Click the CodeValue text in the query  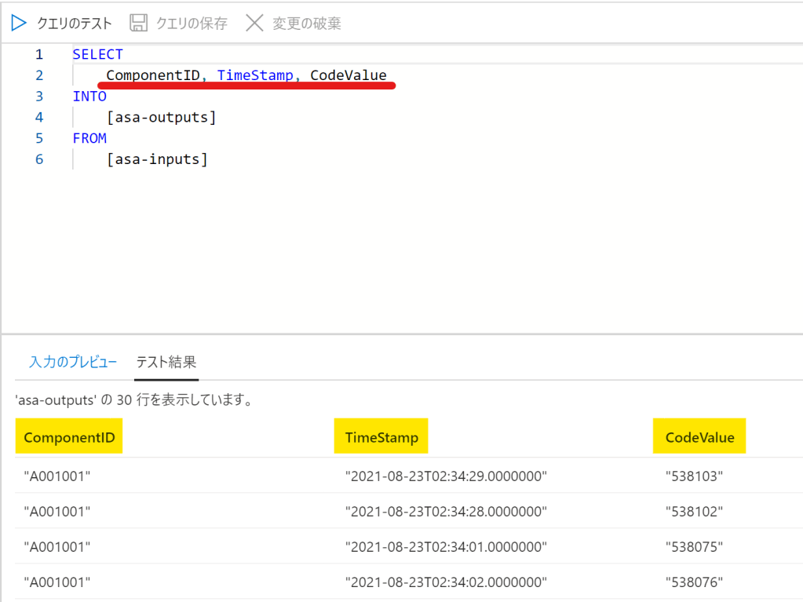[349, 75]
